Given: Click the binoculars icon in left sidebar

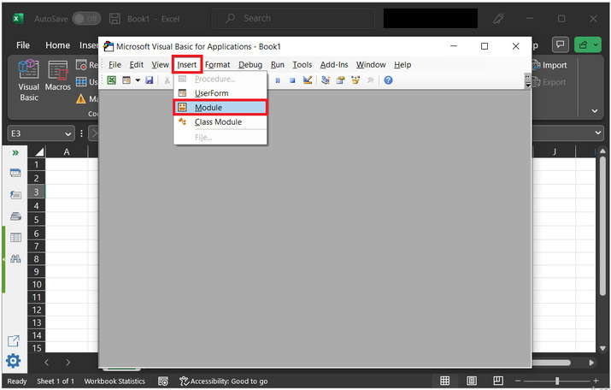Looking at the screenshot, I should click(x=15, y=258).
